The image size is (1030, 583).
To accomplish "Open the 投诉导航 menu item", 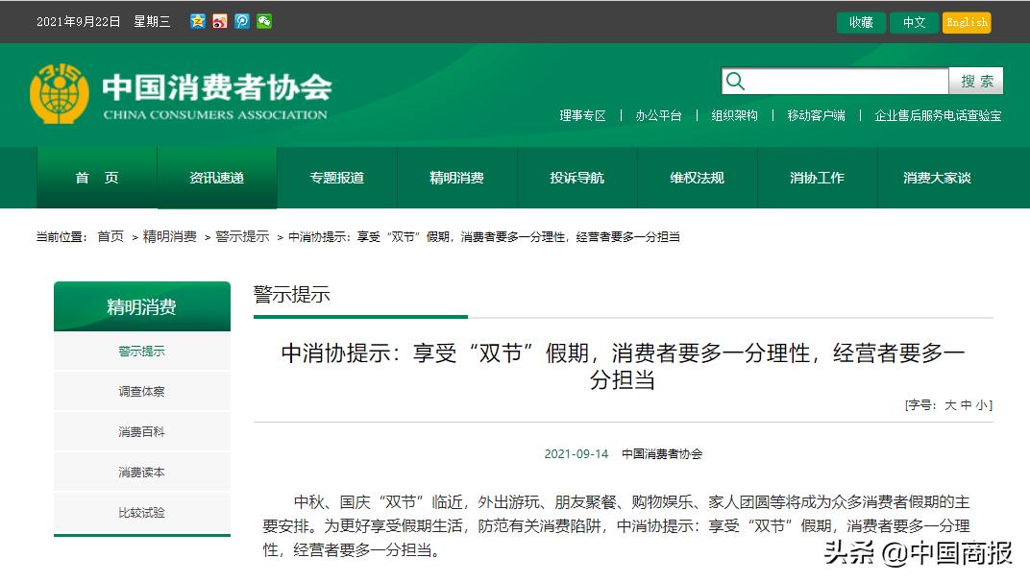I will point(576,177).
